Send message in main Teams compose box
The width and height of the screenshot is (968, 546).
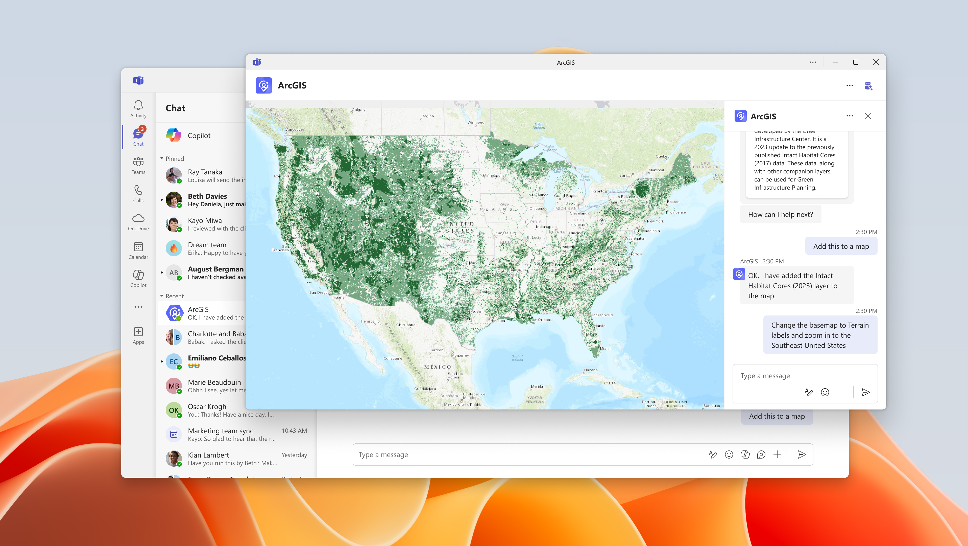802,454
